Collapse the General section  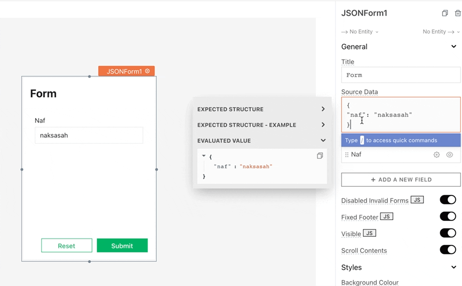click(454, 47)
